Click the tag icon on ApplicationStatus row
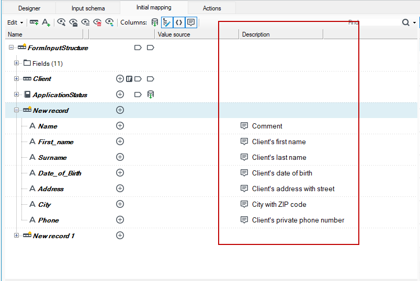 click(x=138, y=95)
